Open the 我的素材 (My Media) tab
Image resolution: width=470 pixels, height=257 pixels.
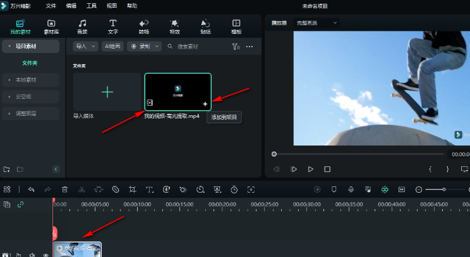[x=20, y=27]
